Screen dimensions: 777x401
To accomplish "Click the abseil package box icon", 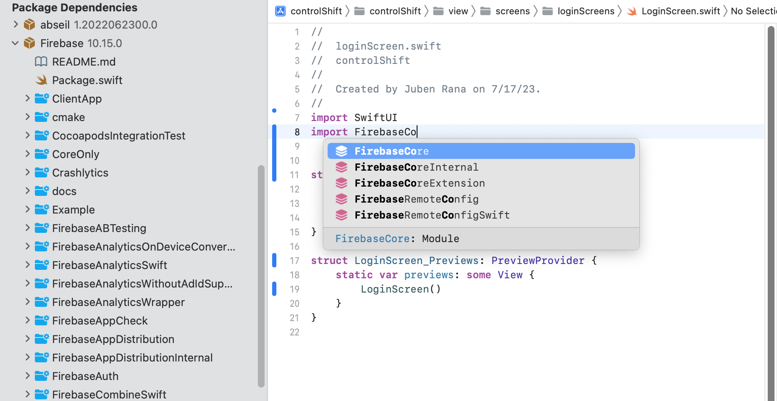I will tap(29, 25).
